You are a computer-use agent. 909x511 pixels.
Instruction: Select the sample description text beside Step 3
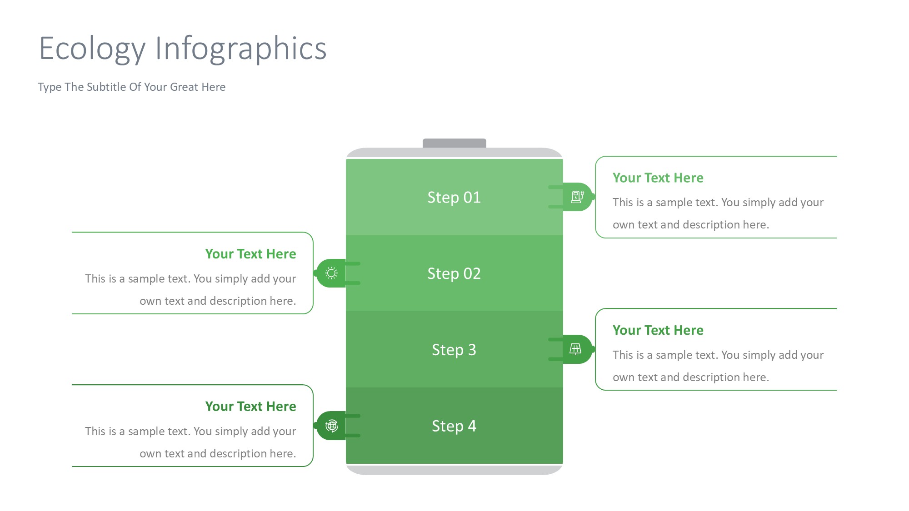718,366
